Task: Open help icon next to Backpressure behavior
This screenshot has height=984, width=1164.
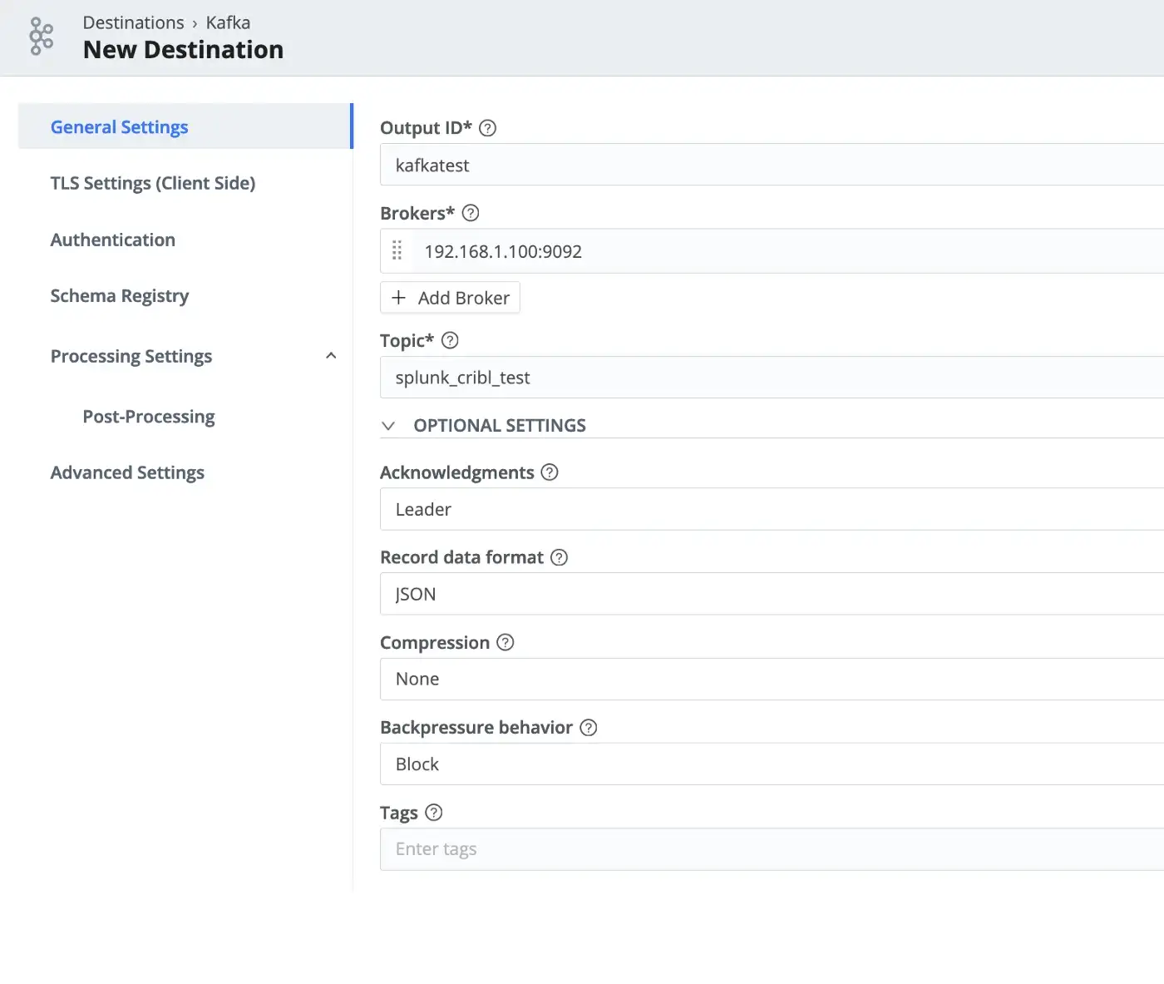Action: click(589, 728)
